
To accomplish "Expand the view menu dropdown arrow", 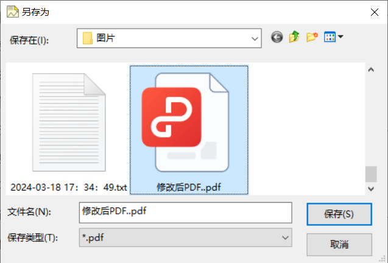I will pos(340,37).
